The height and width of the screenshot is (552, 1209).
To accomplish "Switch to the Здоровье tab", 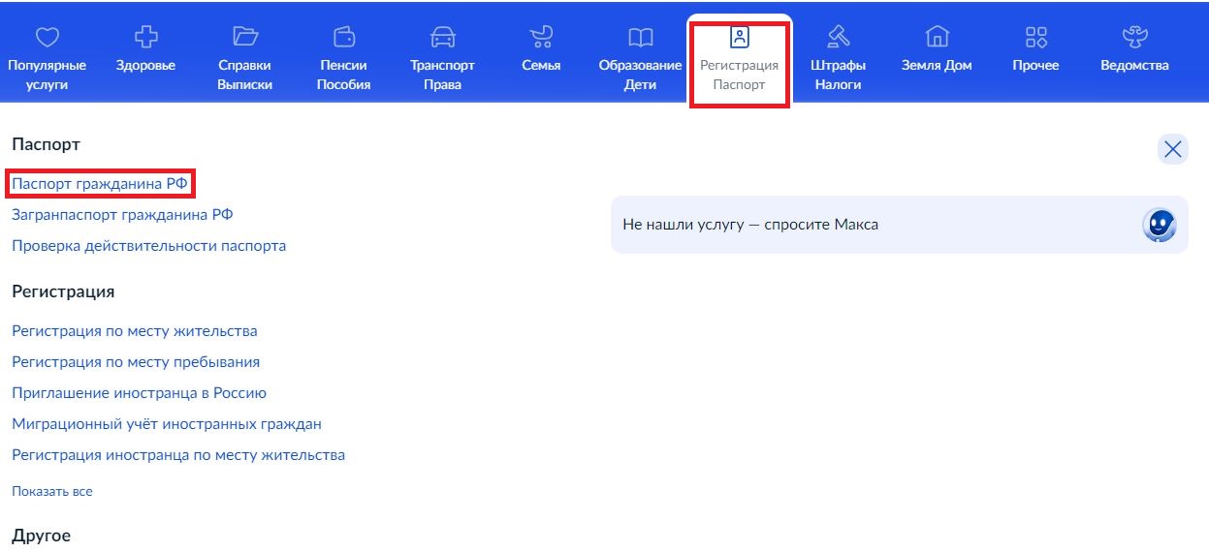I will coord(145,48).
